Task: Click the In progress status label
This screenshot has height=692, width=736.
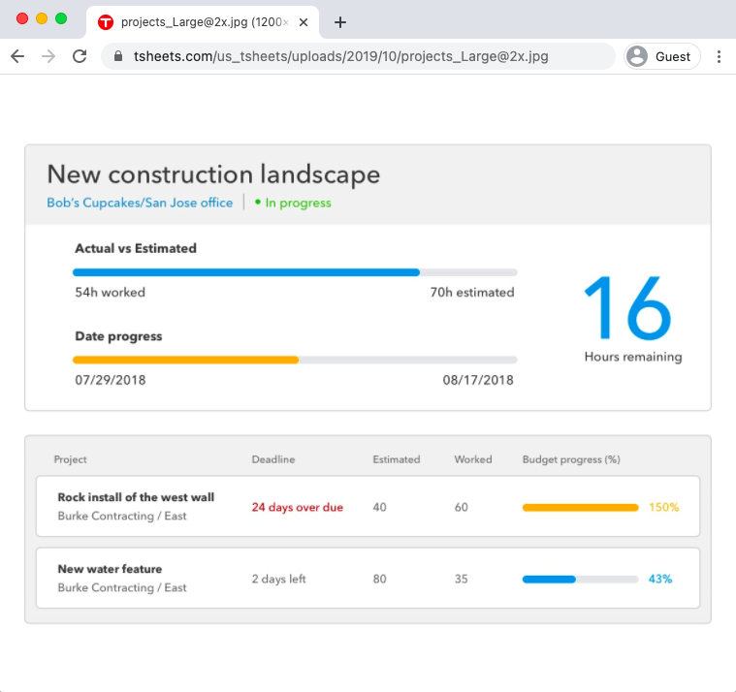Action: click(x=298, y=203)
